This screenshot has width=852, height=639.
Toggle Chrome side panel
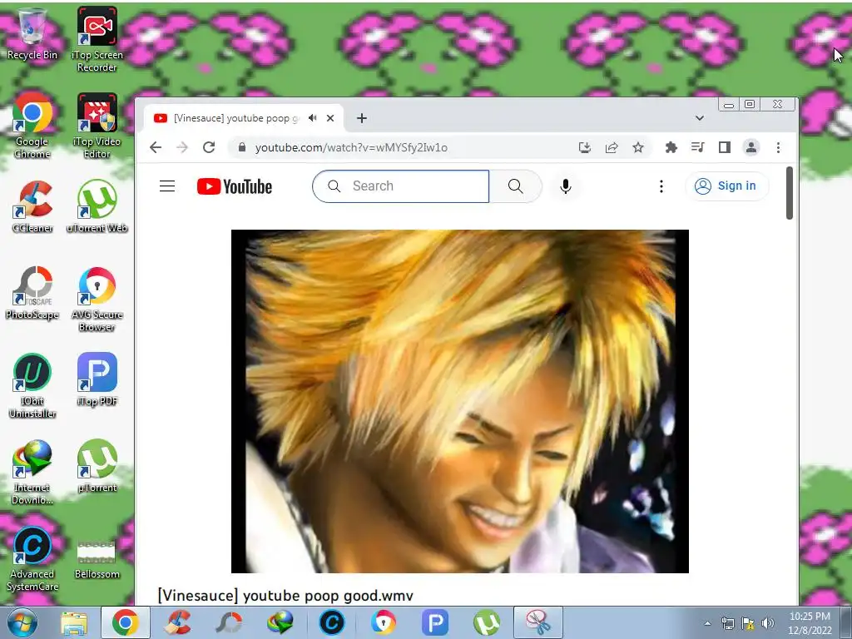click(x=725, y=147)
